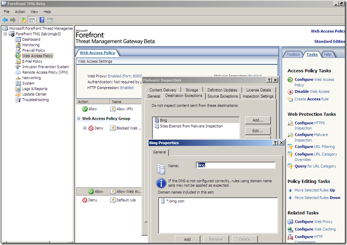Collapse the Web Access Policy Group
This screenshot has height=245, width=347.
click(x=79, y=118)
